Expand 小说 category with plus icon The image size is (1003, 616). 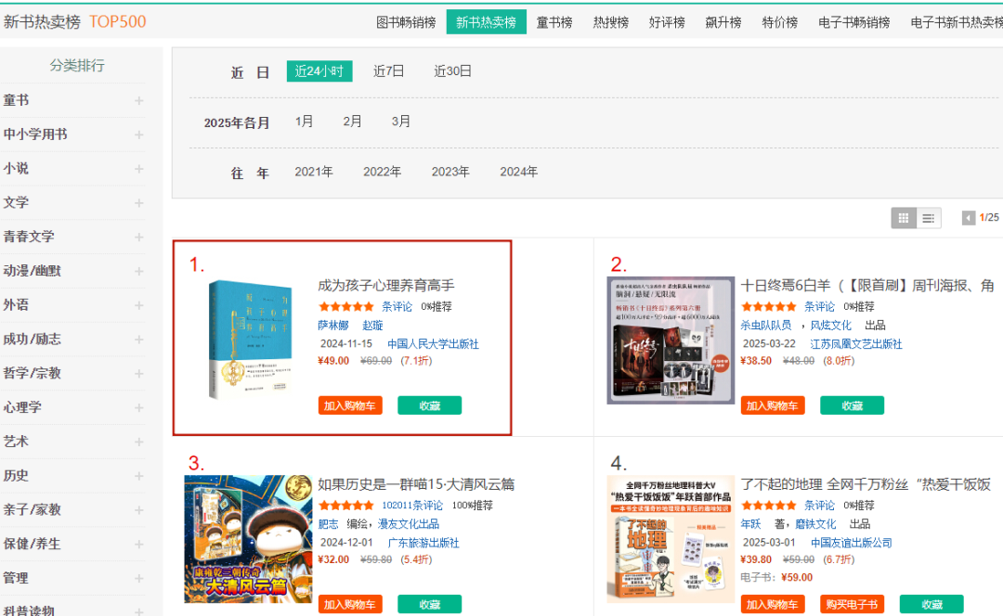[138, 169]
